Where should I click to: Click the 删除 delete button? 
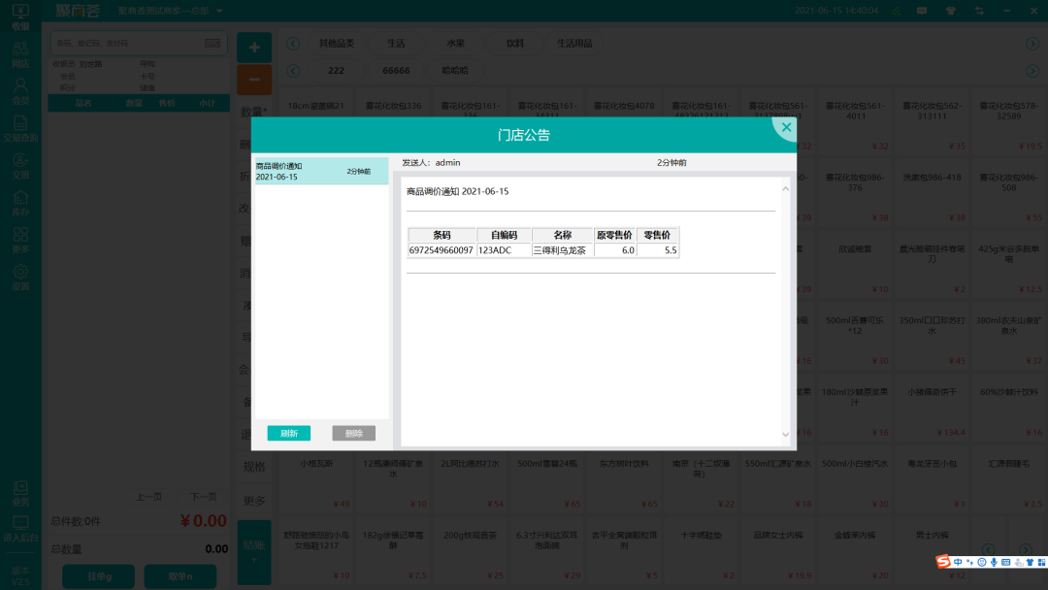click(x=353, y=434)
